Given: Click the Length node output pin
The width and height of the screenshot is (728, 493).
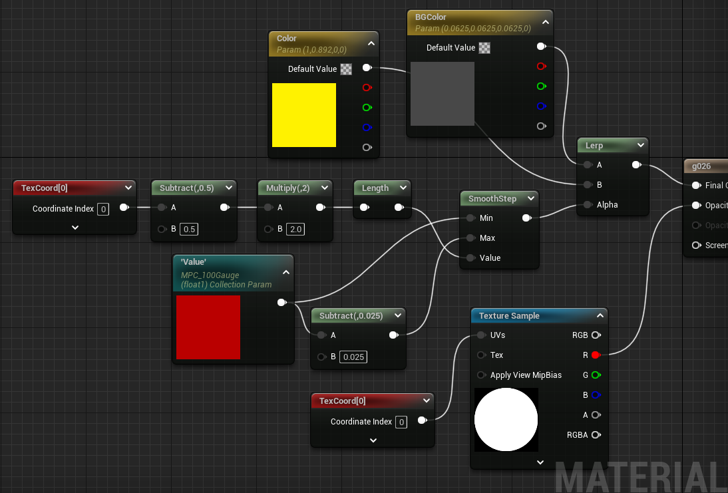Looking at the screenshot, I should point(399,207).
